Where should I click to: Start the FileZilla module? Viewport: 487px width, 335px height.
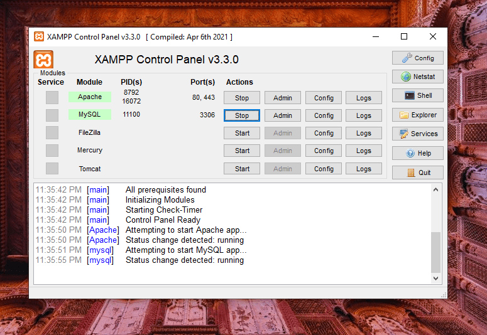(x=242, y=133)
